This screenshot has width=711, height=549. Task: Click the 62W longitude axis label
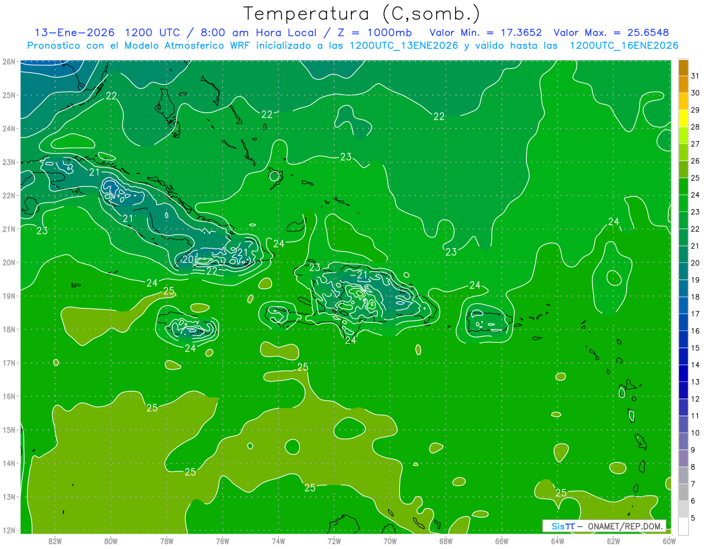613,541
